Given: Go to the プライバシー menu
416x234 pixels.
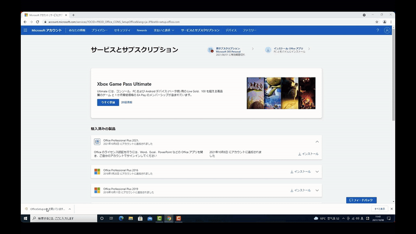Looking at the screenshot, I should (99, 30).
